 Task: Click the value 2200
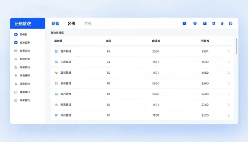[x=156, y=51]
